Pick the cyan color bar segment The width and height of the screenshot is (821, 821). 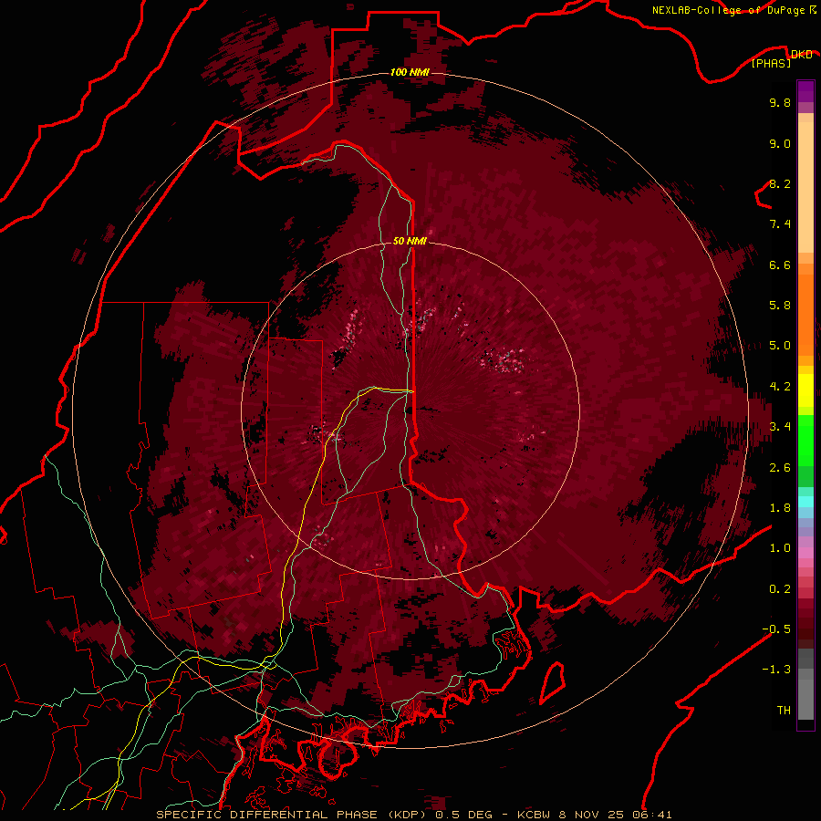(x=805, y=502)
